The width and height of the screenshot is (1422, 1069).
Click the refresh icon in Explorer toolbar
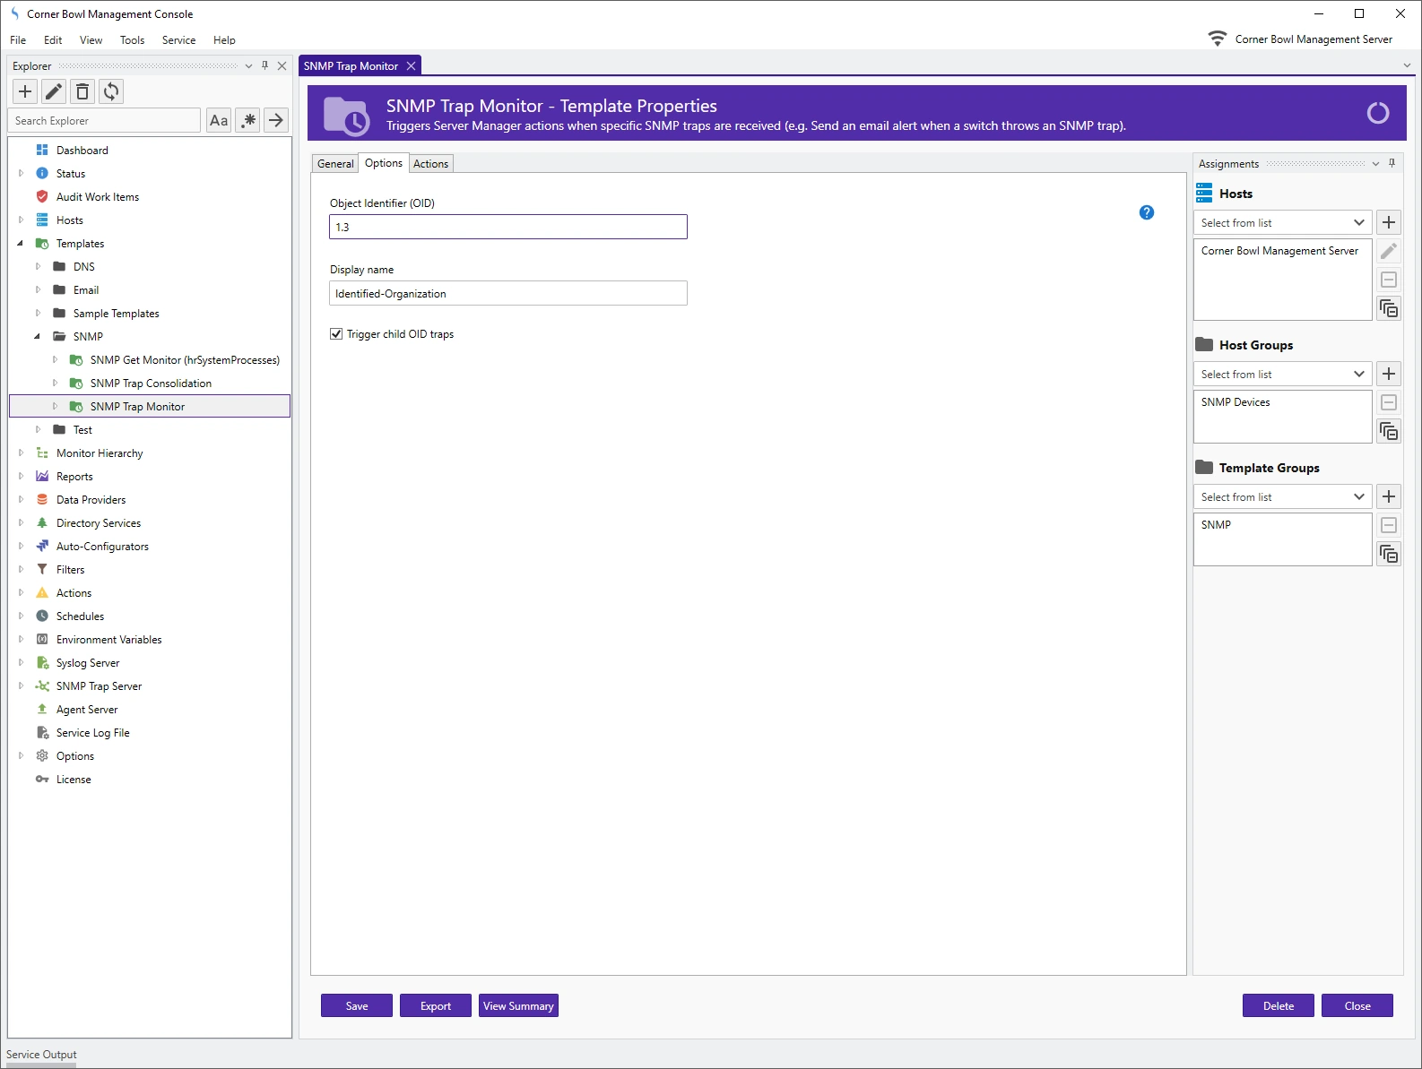point(111,91)
